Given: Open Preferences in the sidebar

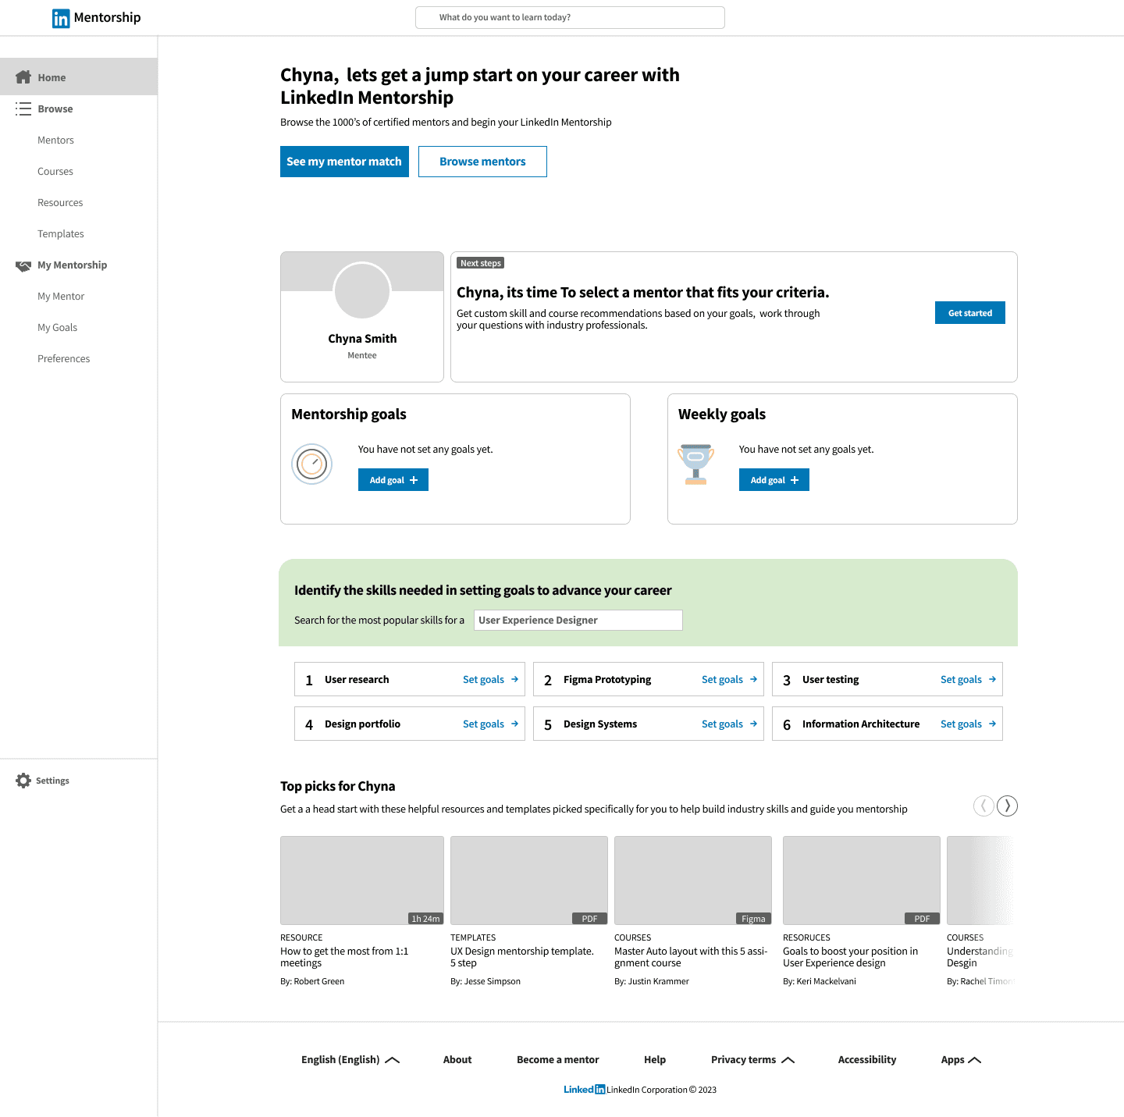Looking at the screenshot, I should point(64,358).
